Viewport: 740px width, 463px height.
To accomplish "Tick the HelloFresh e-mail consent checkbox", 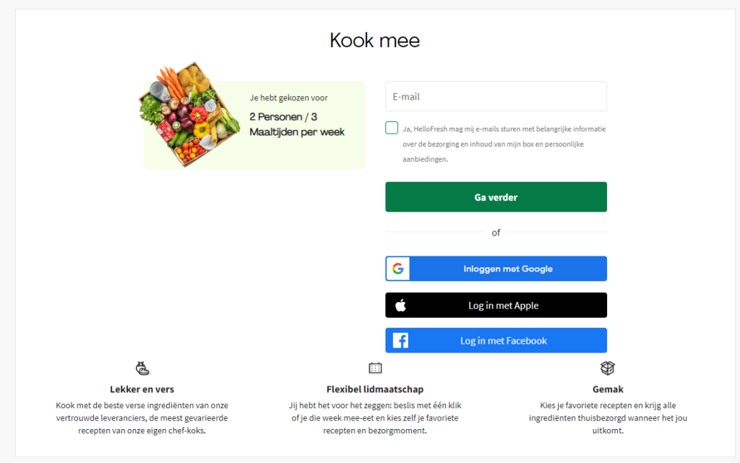I will pyautogui.click(x=392, y=129).
